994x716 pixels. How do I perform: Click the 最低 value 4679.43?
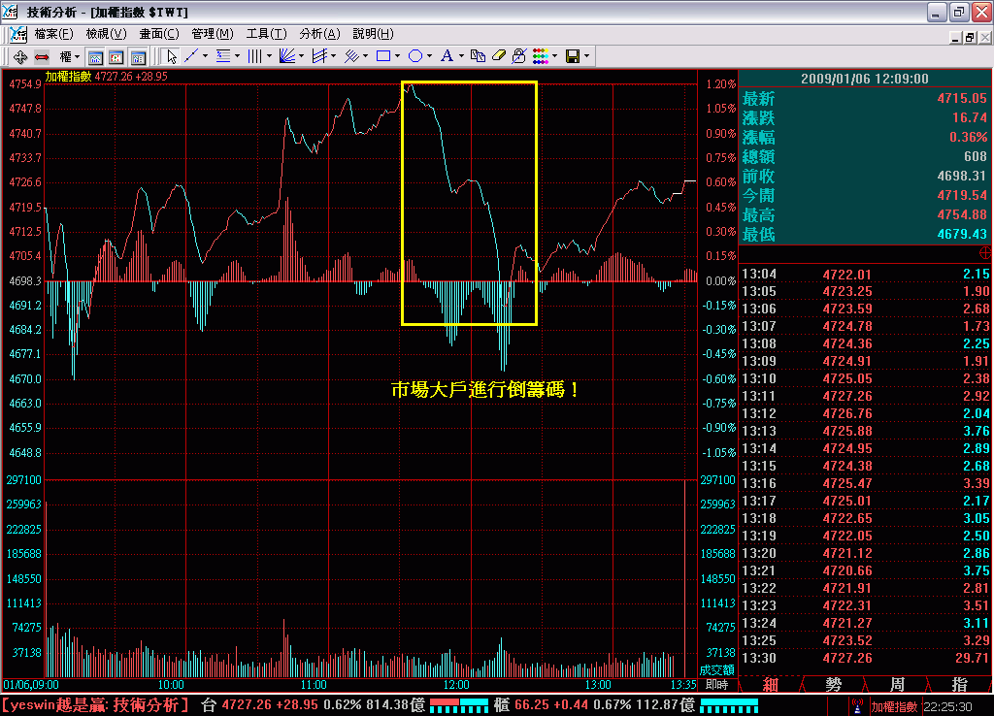coord(962,234)
